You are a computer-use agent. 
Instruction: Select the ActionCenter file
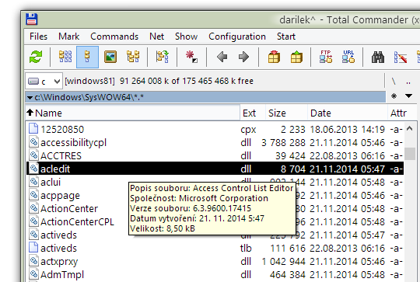point(69,208)
